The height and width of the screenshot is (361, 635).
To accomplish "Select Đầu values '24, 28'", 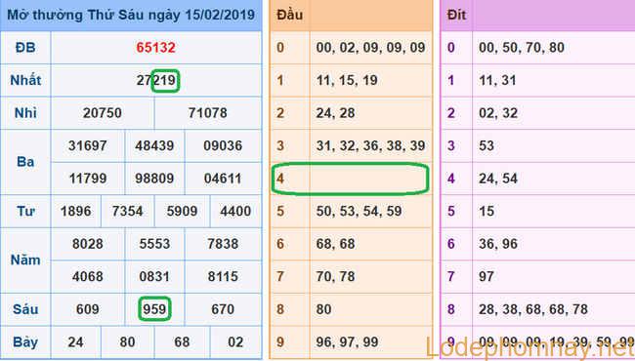I will pos(335,113).
